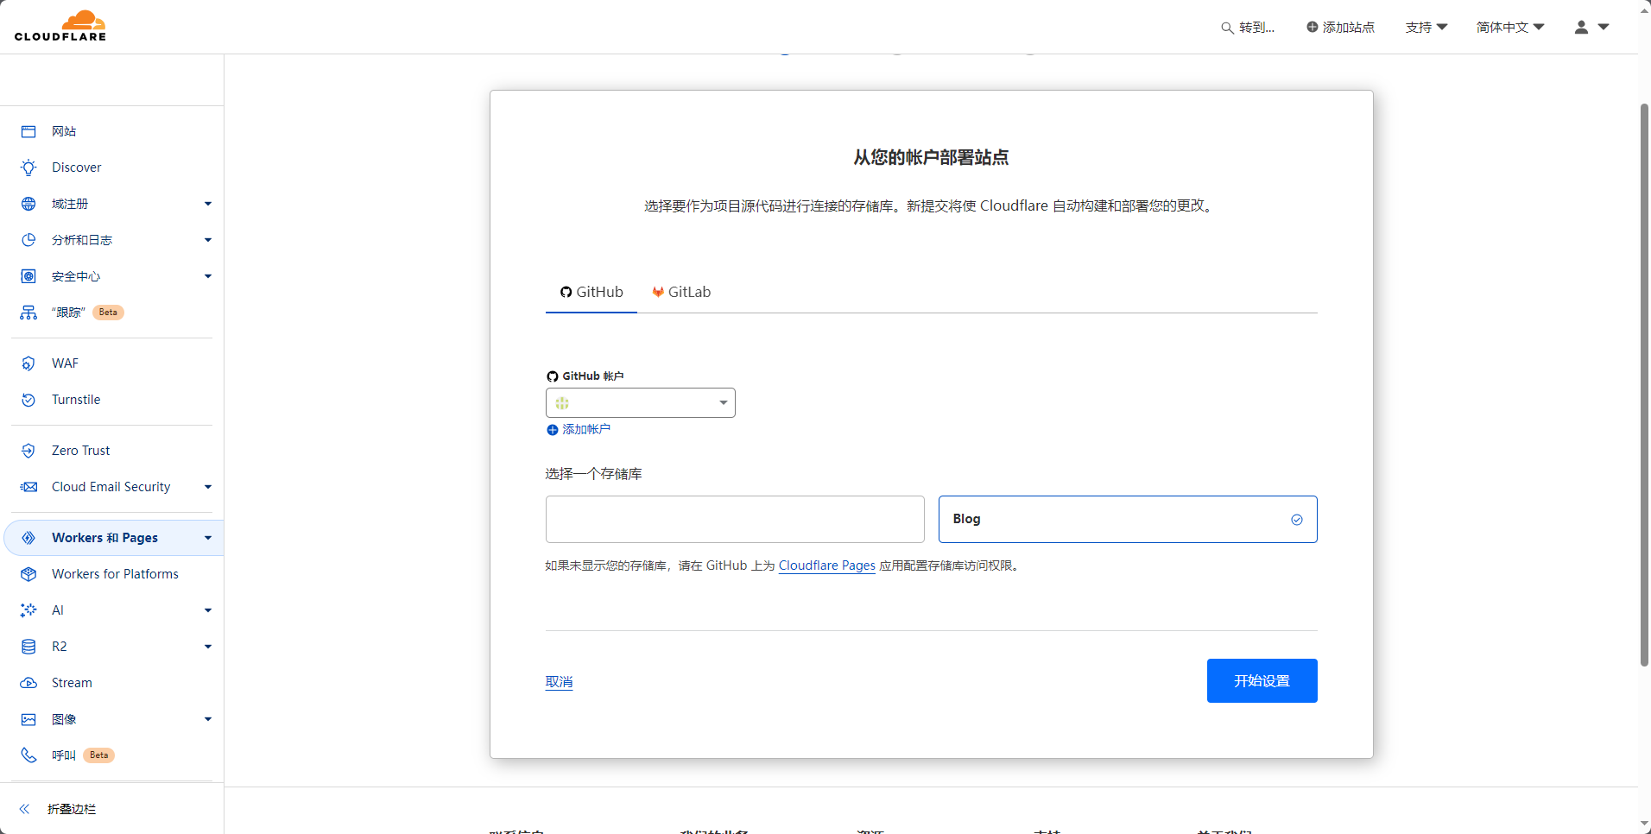Click the 取消 link
Viewport: 1651px width, 834px height.
tap(559, 682)
